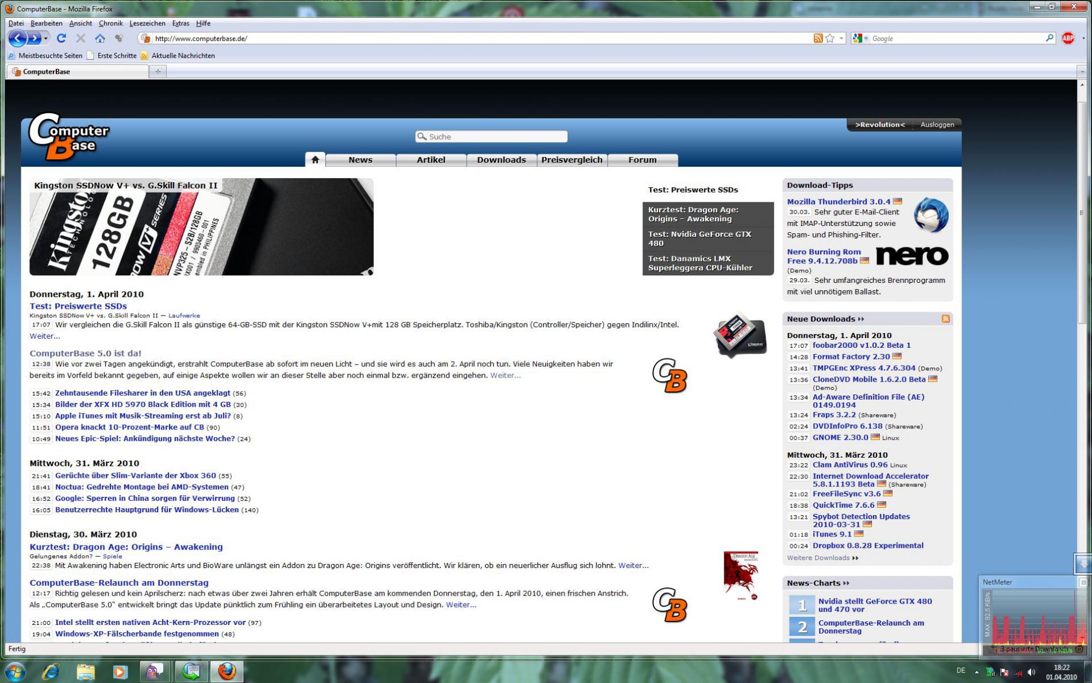Open the Windows Start orb

(x=15, y=671)
